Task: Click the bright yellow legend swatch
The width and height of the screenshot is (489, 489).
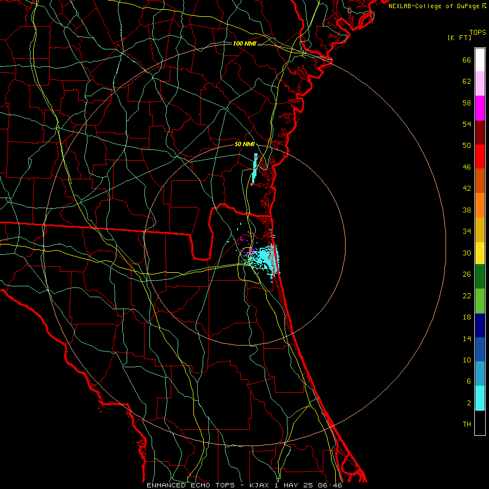Action: pyautogui.click(x=480, y=253)
